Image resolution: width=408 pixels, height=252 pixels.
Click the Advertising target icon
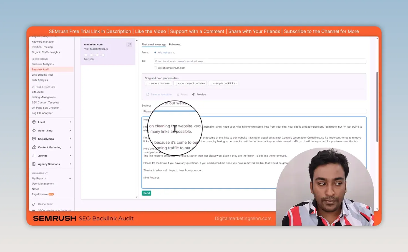(34, 130)
